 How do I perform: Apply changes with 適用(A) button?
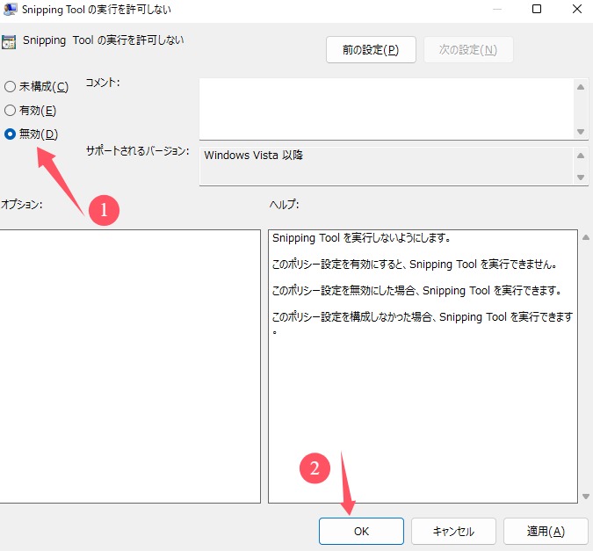pos(546,531)
